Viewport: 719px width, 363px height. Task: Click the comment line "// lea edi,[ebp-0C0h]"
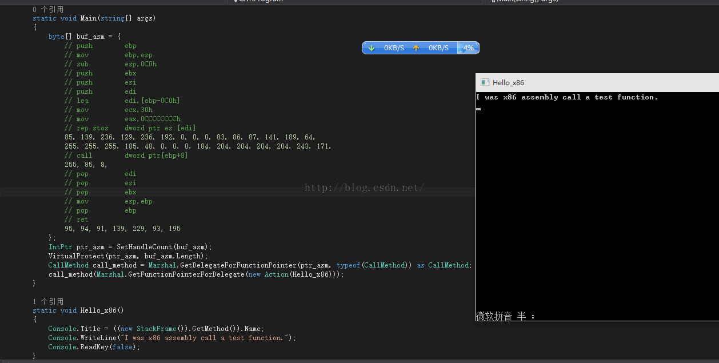tap(122, 101)
